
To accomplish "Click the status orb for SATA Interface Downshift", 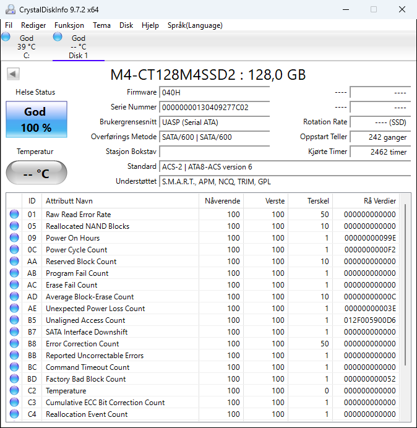I will pos(14,332).
